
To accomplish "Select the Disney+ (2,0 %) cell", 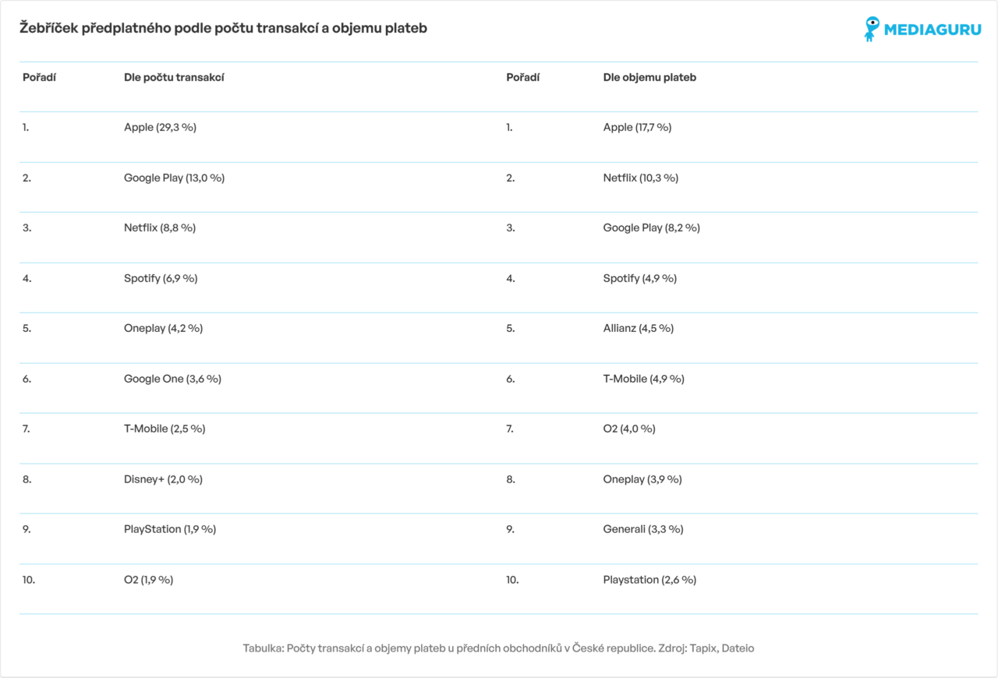I will coord(163,479).
